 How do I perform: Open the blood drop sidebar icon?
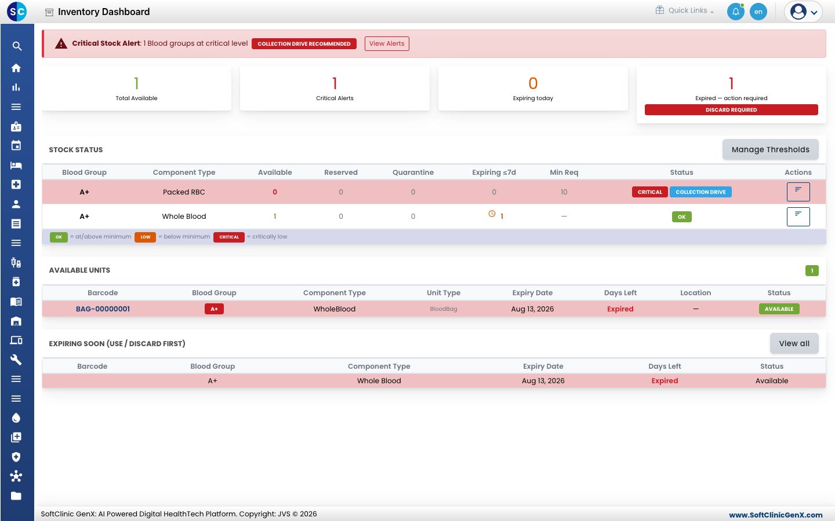16,418
